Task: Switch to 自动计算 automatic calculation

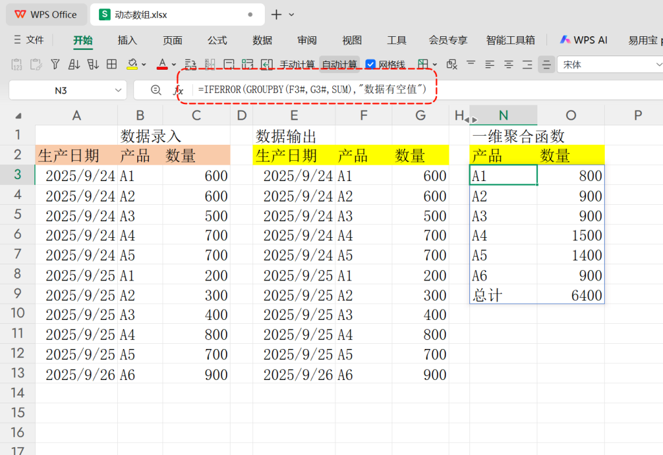Action: click(x=339, y=65)
